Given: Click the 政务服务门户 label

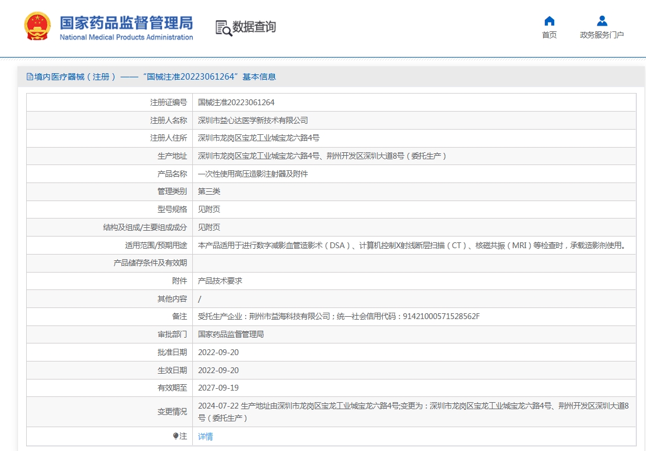Looking at the screenshot, I should coord(602,35).
